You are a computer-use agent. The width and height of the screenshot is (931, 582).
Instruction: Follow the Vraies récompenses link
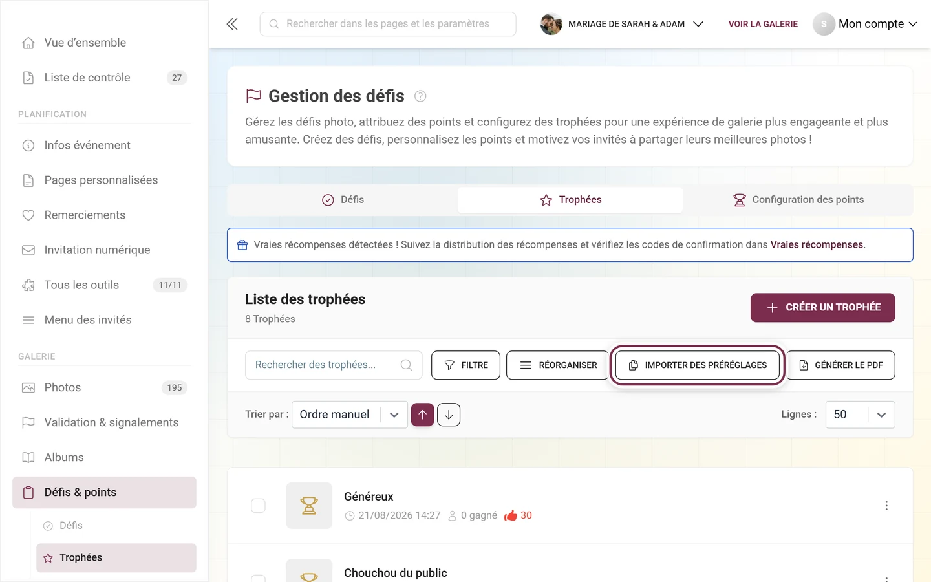pos(817,244)
